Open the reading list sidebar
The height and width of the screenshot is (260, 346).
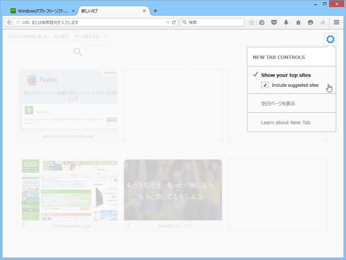(262, 22)
